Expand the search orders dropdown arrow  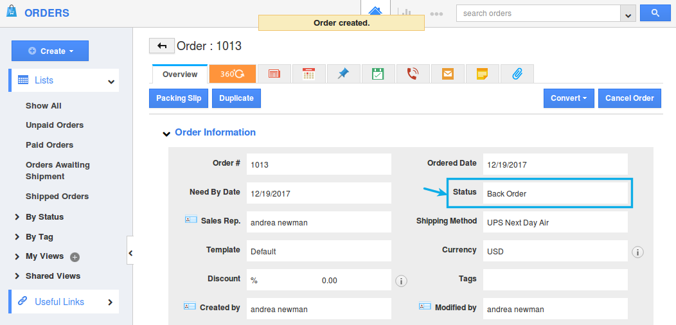tap(628, 14)
